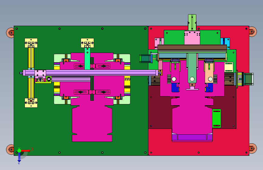Pick the bottom-left orange leveling foot
The image size is (263, 170).
[10, 149]
